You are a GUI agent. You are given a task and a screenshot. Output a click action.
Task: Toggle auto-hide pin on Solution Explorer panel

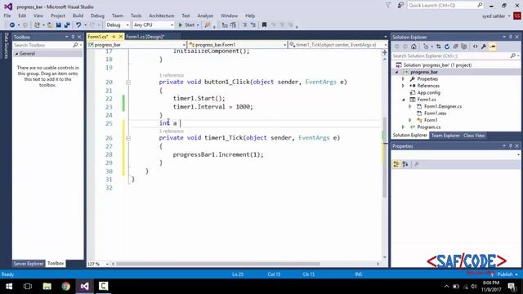point(511,37)
